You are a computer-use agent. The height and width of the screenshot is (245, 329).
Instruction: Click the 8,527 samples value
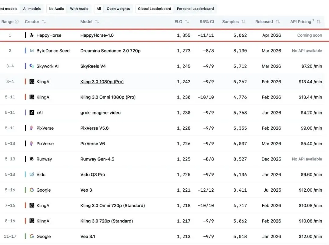[x=240, y=159]
